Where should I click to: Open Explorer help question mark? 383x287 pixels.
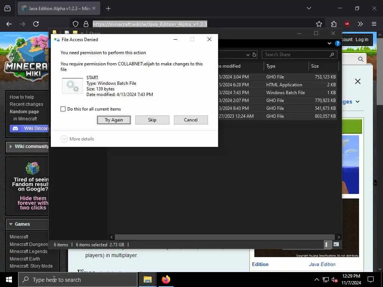pyautogui.click(x=338, y=43)
